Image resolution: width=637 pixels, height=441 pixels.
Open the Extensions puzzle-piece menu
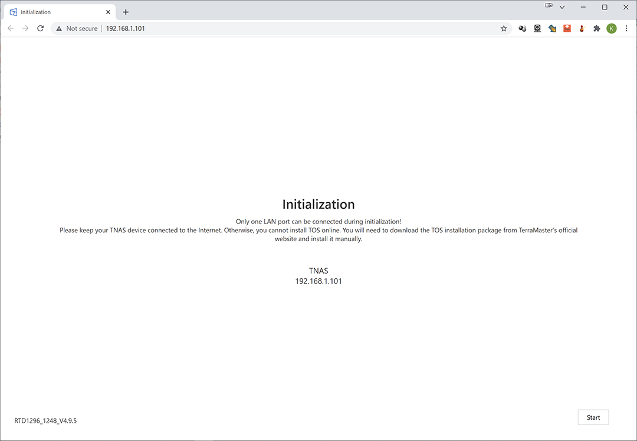point(596,28)
